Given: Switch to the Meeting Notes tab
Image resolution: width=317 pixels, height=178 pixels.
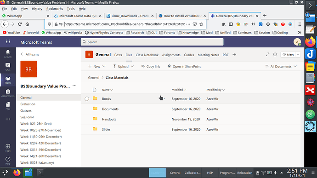Looking at the screenshot, I should click(x=209, y=55).
